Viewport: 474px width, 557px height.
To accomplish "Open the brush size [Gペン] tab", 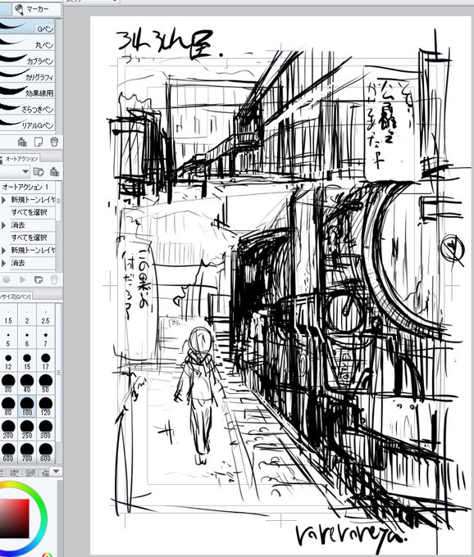I will 16,297.
